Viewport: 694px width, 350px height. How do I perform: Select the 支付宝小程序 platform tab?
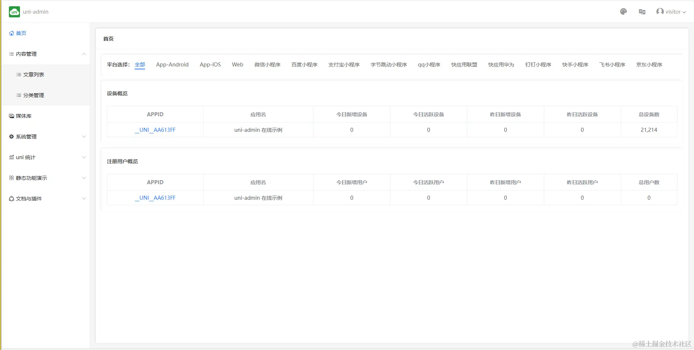point(344,65)
